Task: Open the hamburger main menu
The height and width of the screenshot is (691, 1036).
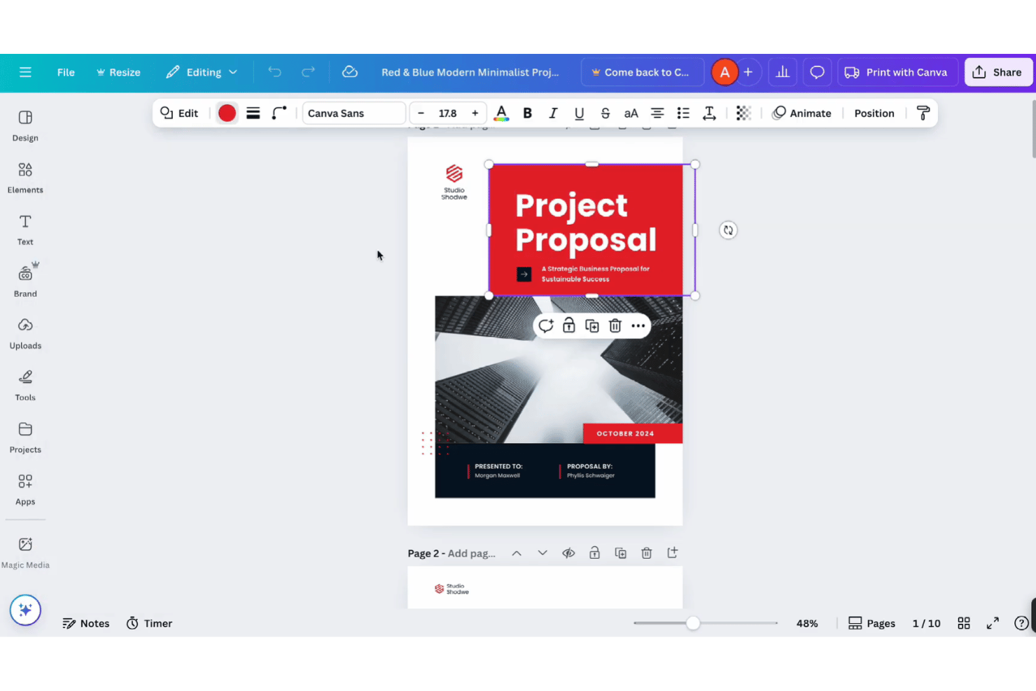Action: point(25,72)
